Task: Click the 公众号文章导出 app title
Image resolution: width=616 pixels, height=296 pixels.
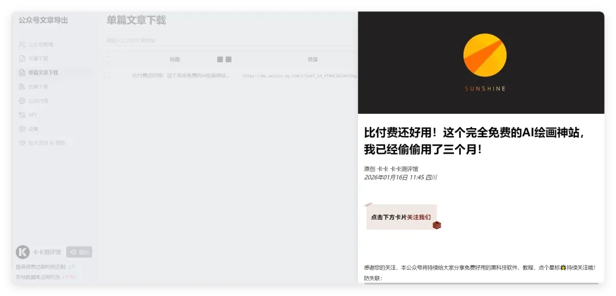Action: pyautogui.click(x=43, y=20)
